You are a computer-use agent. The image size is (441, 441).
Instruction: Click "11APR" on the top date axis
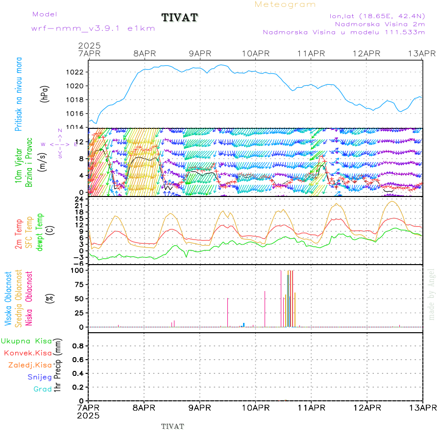(311, 54)
